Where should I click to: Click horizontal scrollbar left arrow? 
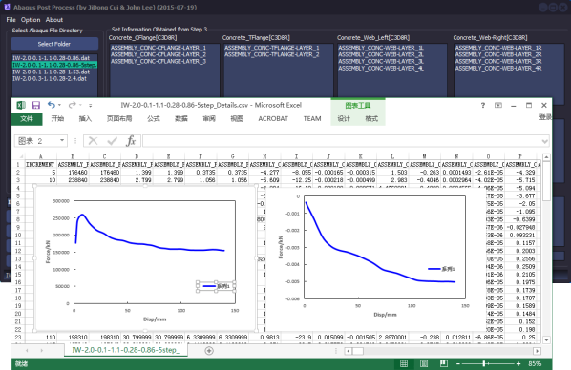[x=348, y=351]
